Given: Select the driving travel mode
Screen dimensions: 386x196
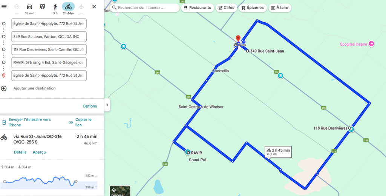Looking at the screenshot, I should (x=29, y=7).
